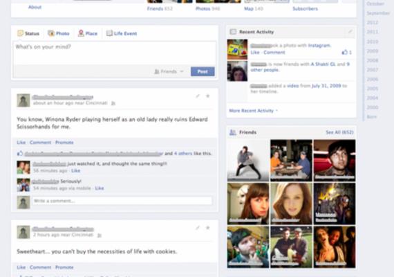
Task: Star the Winona Ryder post
Action: [208, 96]
